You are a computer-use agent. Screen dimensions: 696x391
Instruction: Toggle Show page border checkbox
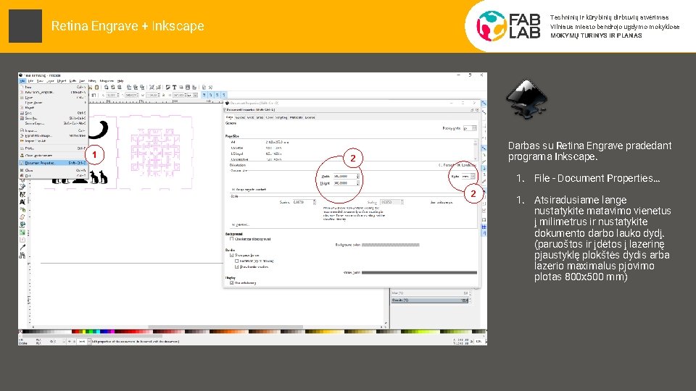click(x=231, y=256)
